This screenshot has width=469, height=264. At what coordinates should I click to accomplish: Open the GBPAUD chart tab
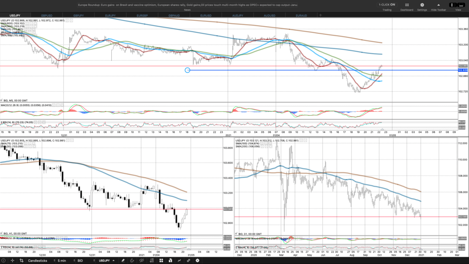[x=174, y=15]
